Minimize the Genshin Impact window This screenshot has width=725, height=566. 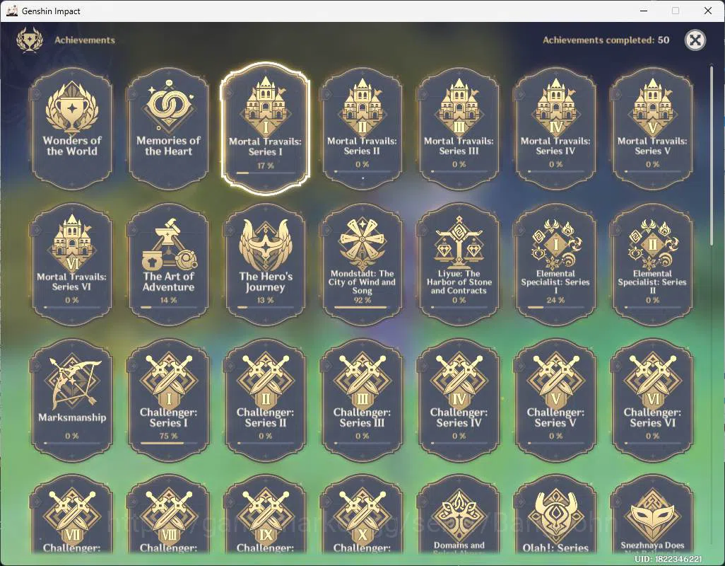coord(644,11)
